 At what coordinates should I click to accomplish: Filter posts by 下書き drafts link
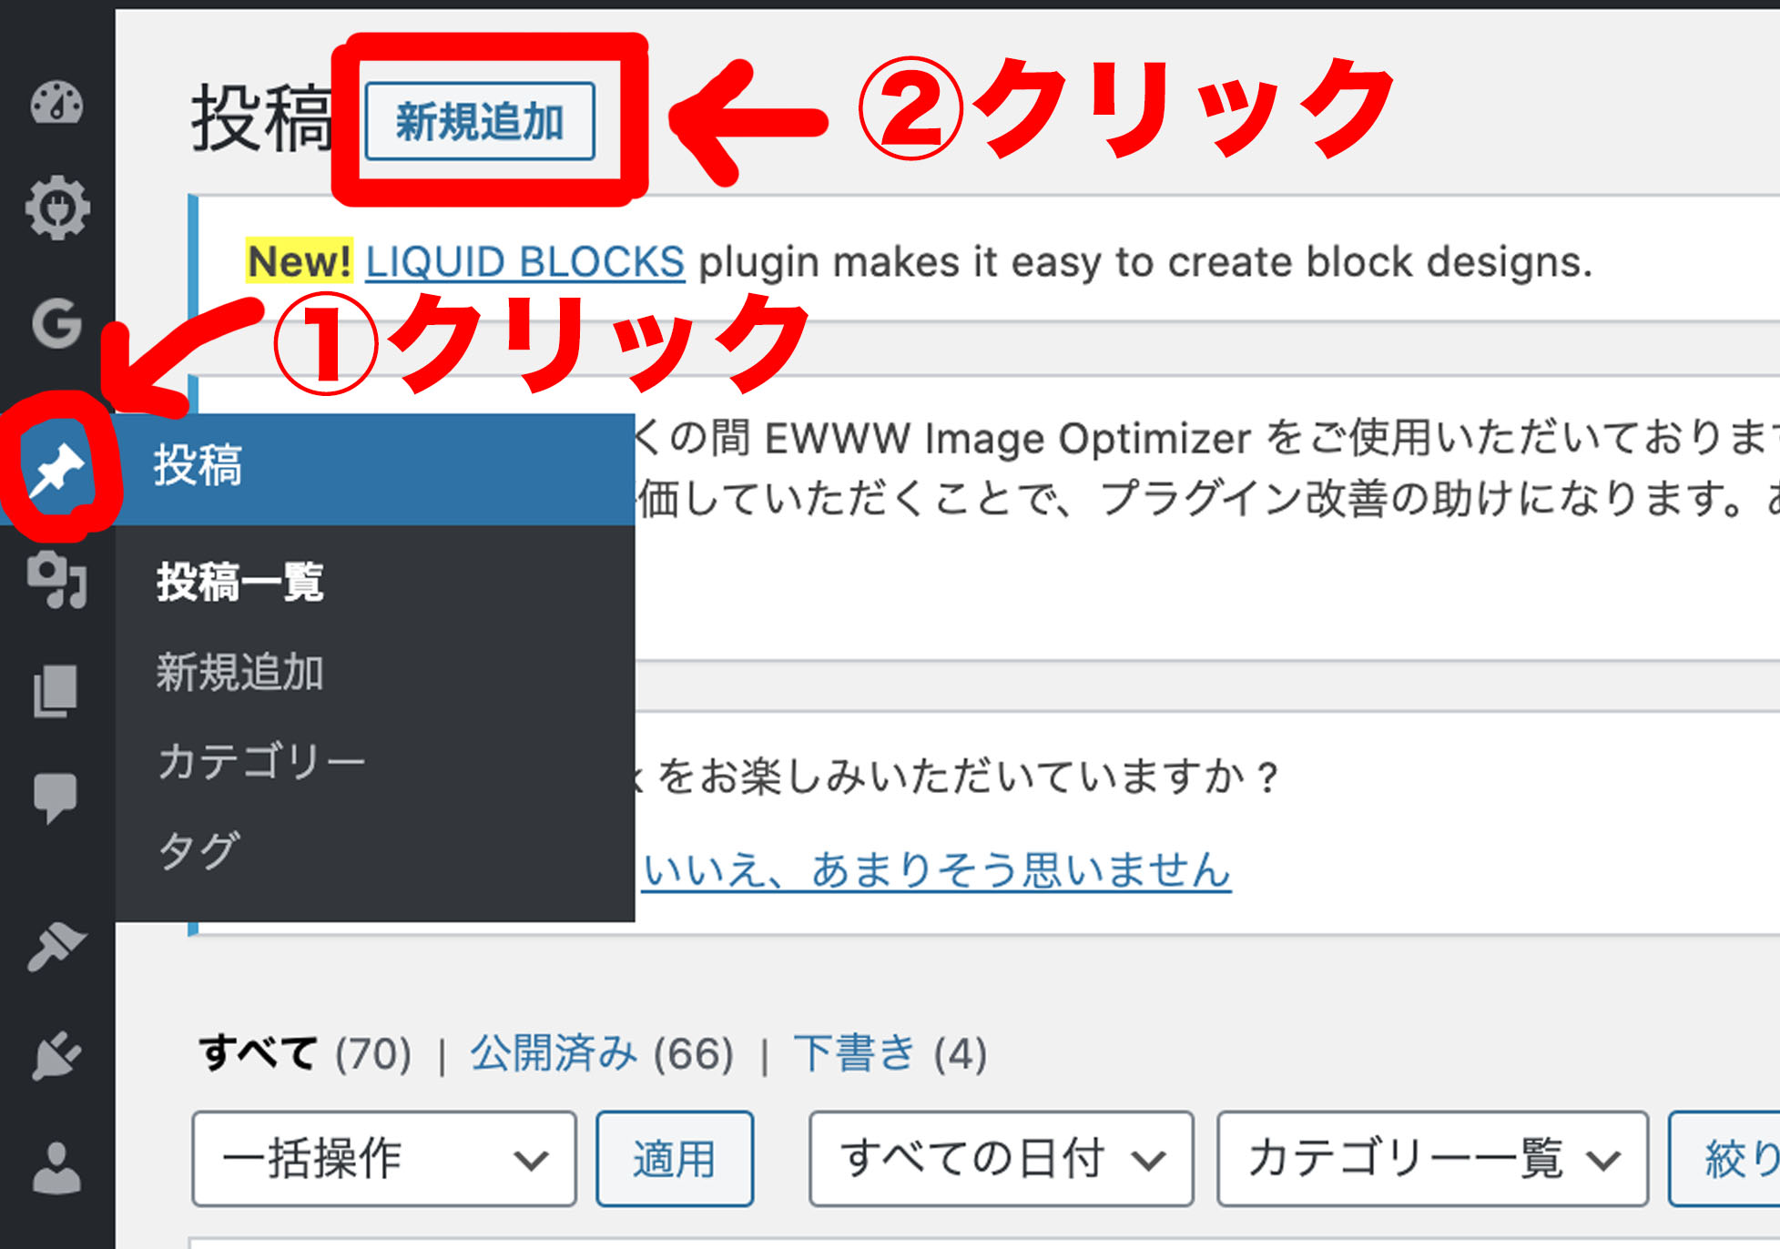853,1053
